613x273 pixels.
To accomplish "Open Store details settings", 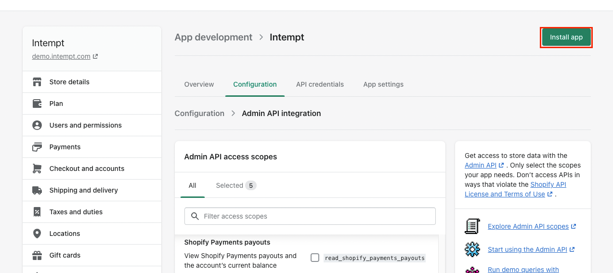I will (92, 82).
